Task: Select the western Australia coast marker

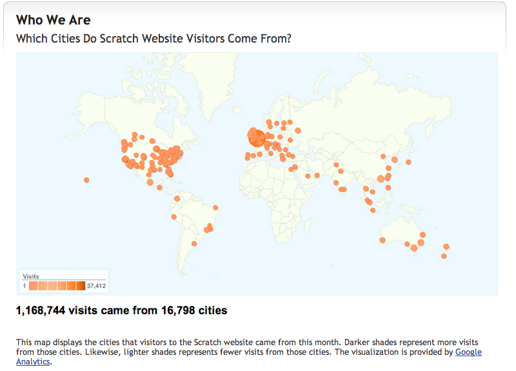Action: (382, 240)
